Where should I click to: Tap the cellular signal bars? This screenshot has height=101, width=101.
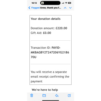coord(63,3)
